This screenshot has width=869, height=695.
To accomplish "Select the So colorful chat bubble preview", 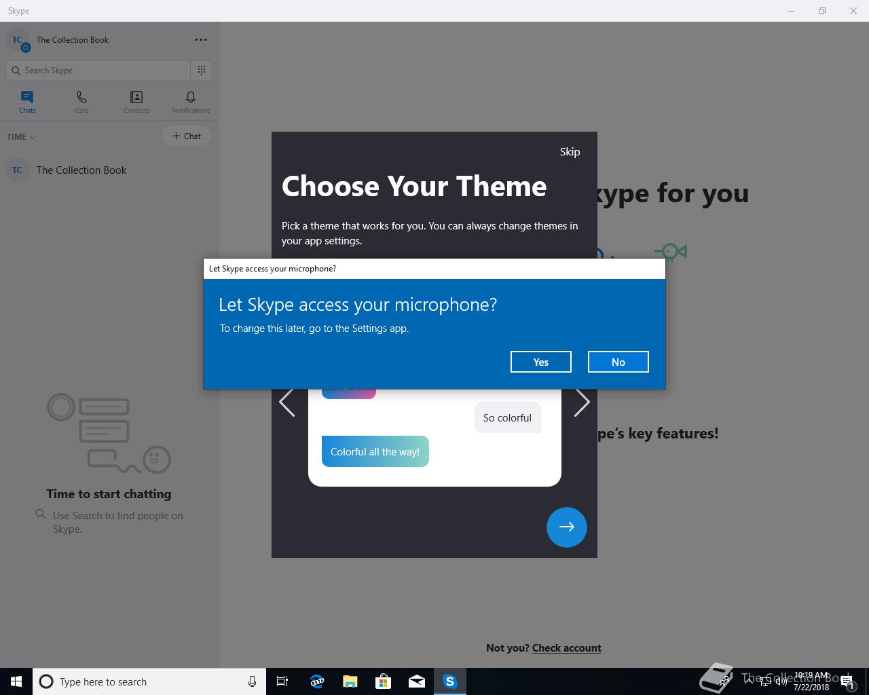I will point(507,418).
